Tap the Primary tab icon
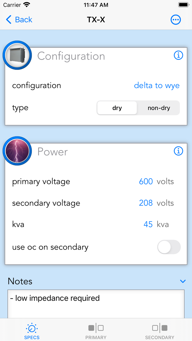 coord(96,328)
